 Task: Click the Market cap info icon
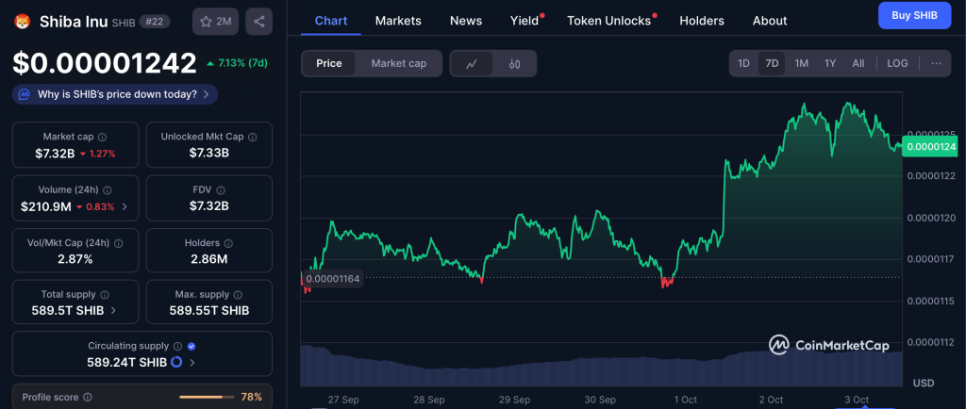pyautogui.click(x=103, y=137)
